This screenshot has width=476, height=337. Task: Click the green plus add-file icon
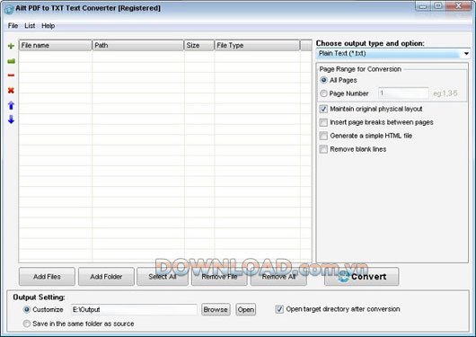(x=12, y=46)
